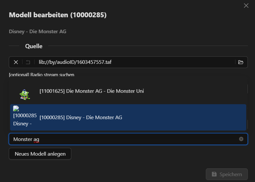Click the lib://by/audioID source path field
The height and width of the screenshot is (182, 255).
130,62
